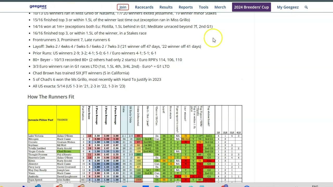Click the -3300 odds differential cell

click(138, 180)
